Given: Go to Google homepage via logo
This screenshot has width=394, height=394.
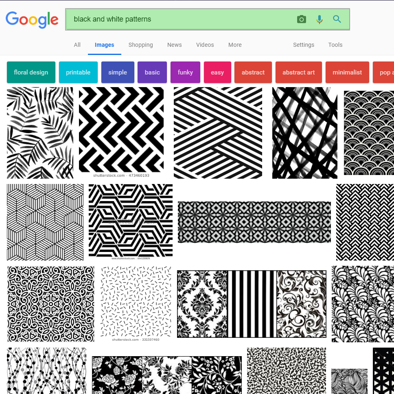Looking at the screenshot, I should (32, 20).
